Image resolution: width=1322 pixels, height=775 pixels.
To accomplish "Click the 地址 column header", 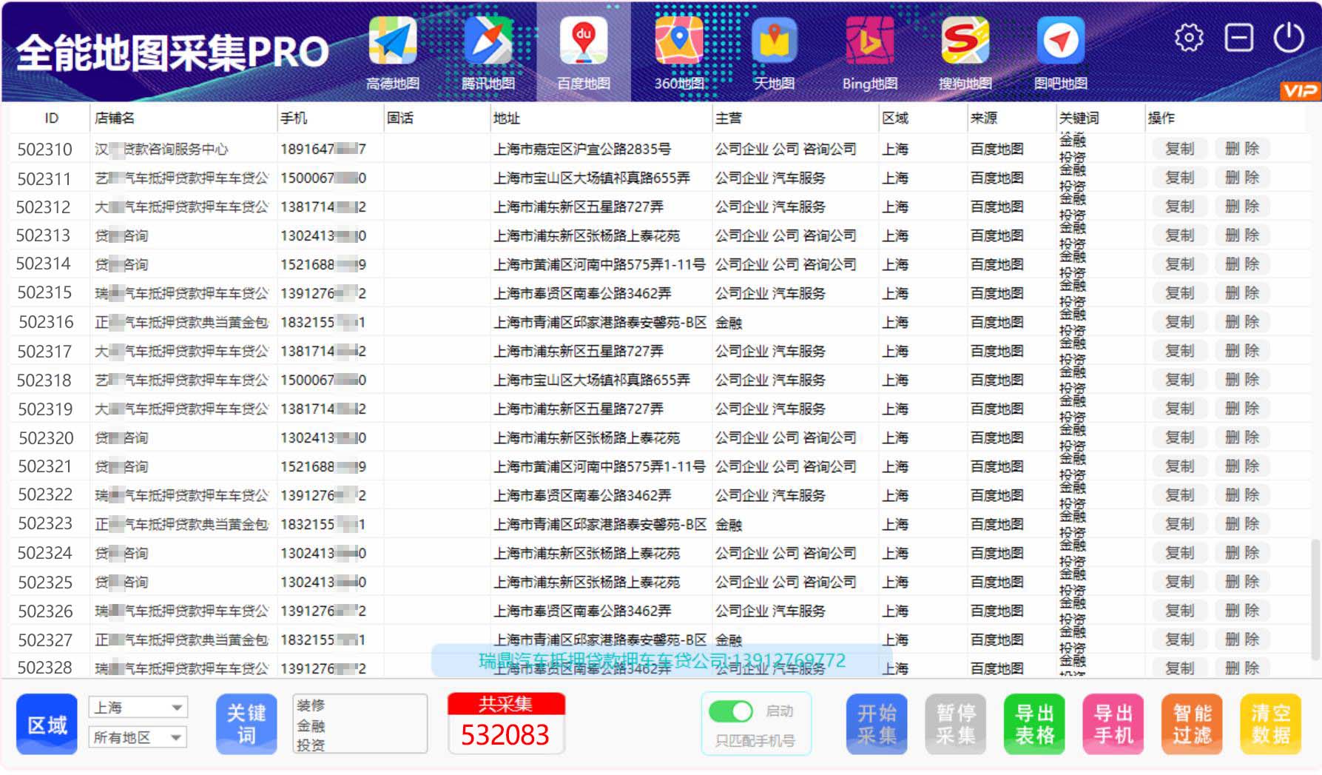I will [x=507, y=118].
